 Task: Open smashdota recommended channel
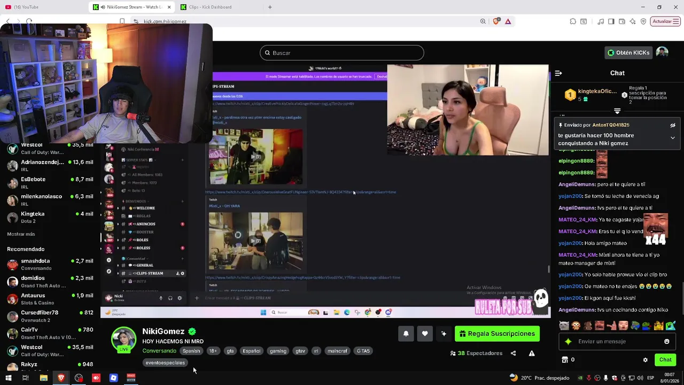point(51,264)
